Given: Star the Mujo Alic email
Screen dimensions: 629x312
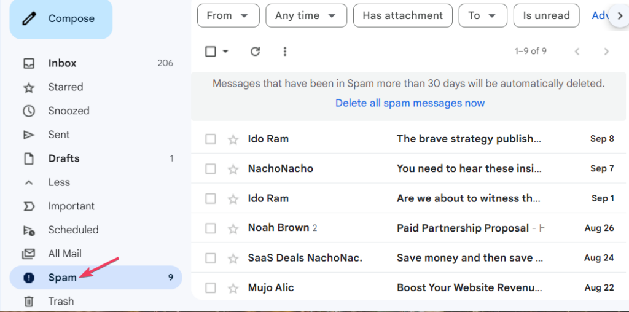Looking at the screenshot, I should pyautogui.click(x=233, y=288).
